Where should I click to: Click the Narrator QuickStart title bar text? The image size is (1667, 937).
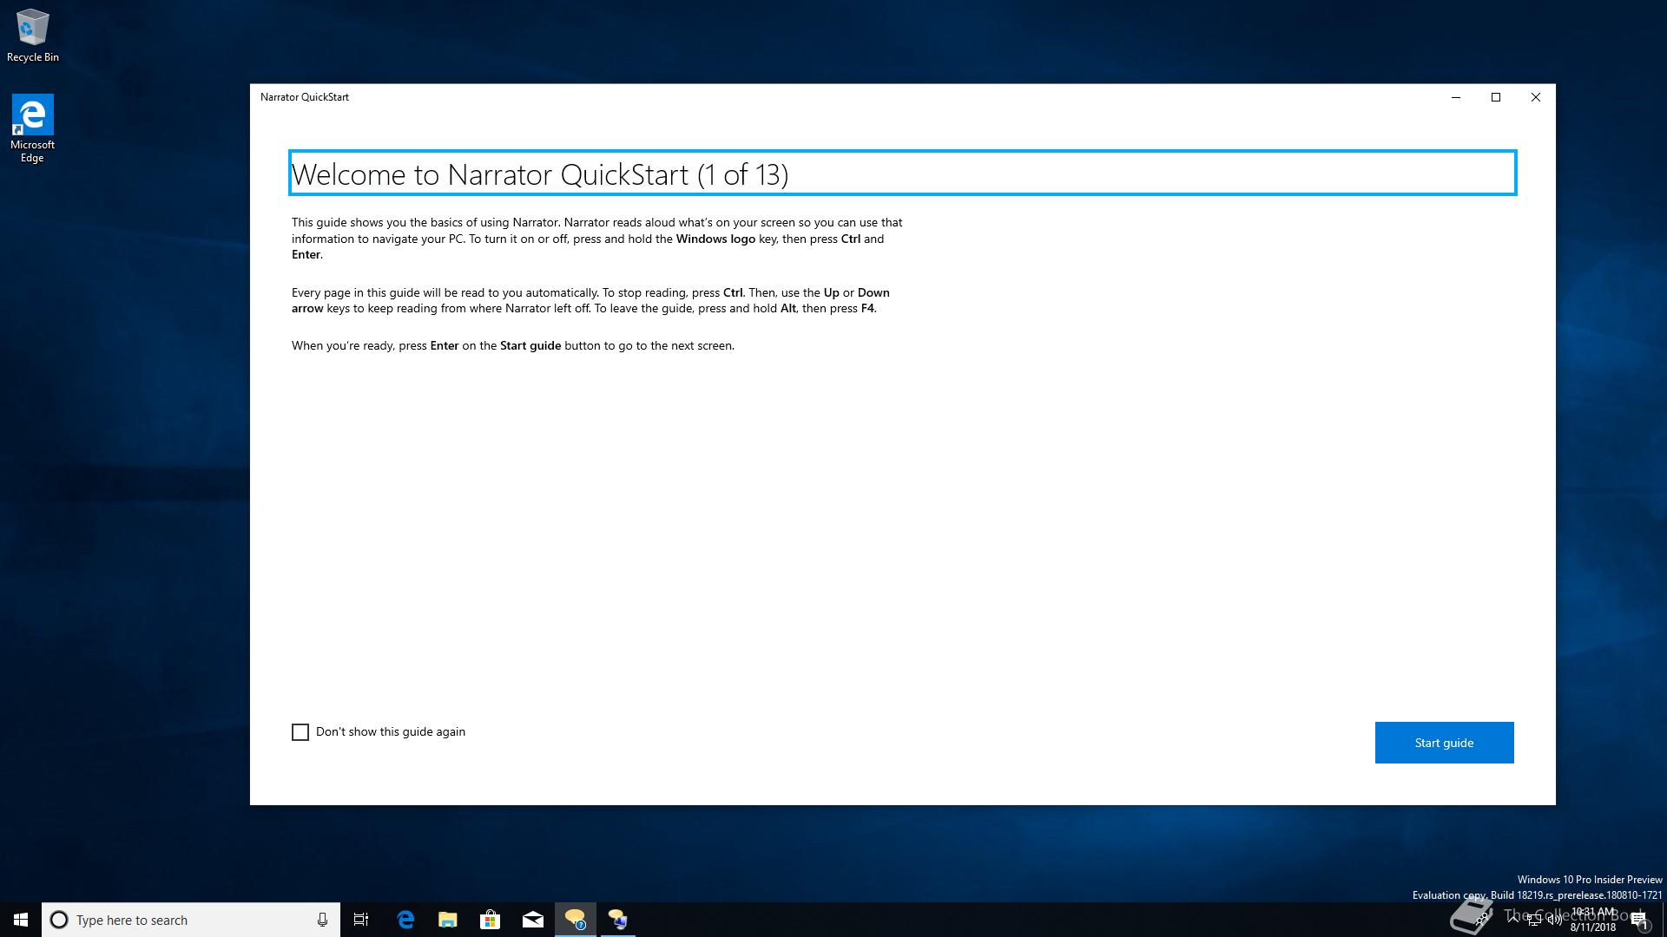[x=305, y=97]
